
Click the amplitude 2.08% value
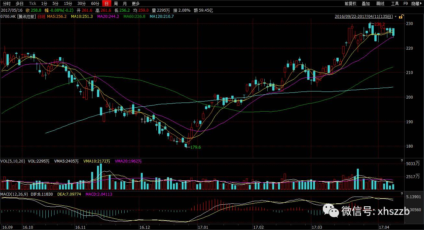[x=185, y=10]
